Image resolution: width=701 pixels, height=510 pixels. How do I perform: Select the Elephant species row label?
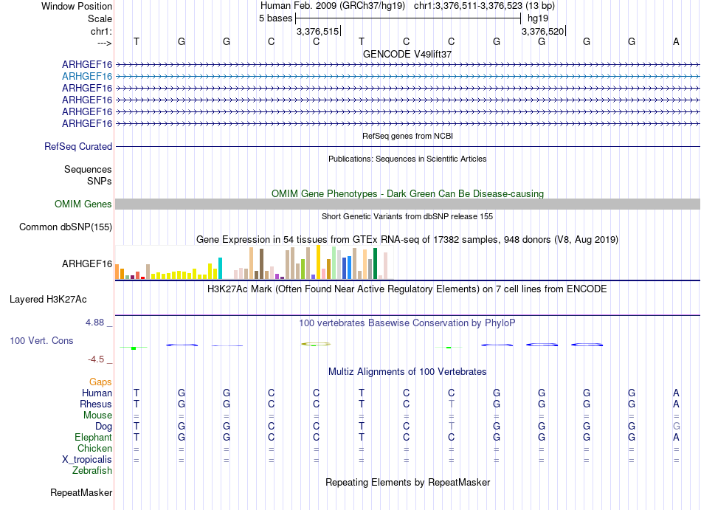(93, 437)
